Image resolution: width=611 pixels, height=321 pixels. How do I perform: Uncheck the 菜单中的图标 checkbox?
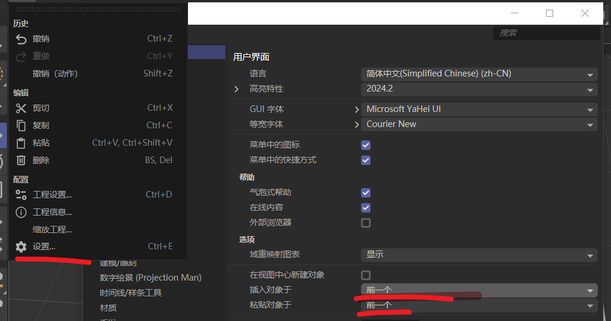(366, 145)
